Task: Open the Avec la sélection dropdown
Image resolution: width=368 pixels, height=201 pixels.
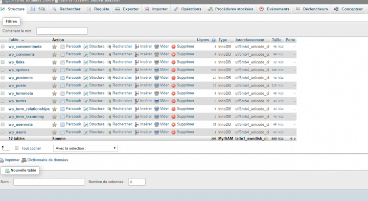Action: (85, 148)
